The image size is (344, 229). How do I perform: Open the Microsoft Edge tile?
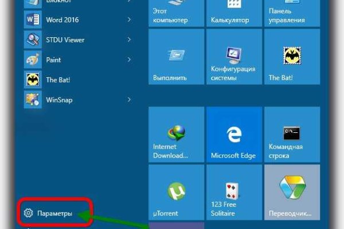(234, 135)
